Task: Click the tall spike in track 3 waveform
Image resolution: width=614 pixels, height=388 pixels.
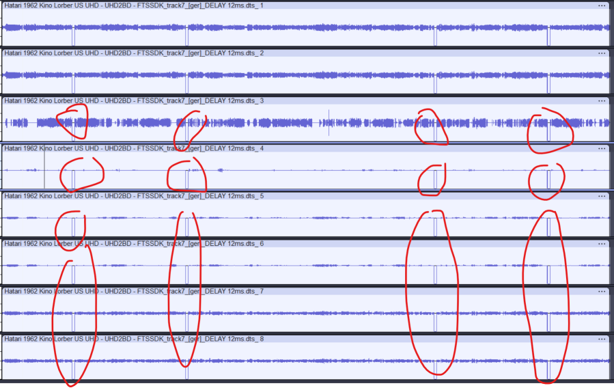Action: click(x=329, y=122)
